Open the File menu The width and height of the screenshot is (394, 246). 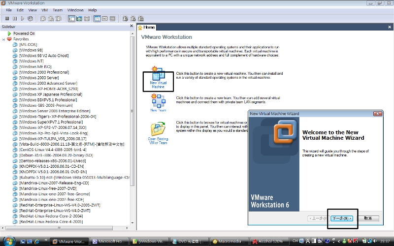[x=9, y=10]
